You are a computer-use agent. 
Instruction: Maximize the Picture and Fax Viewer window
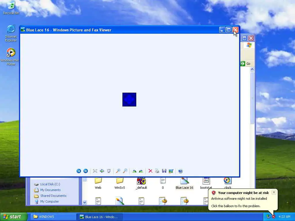coord(228,30)
